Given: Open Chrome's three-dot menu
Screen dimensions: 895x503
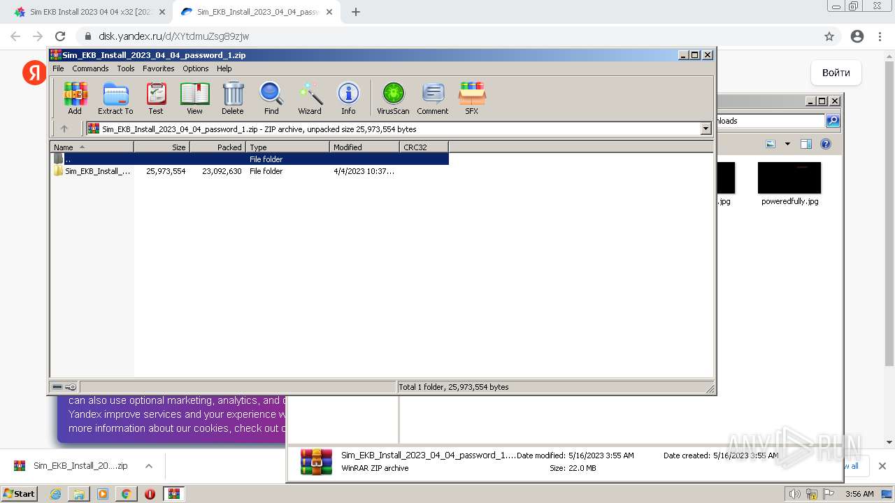Looking at the screenshot, I should click(x=880, y=36).
